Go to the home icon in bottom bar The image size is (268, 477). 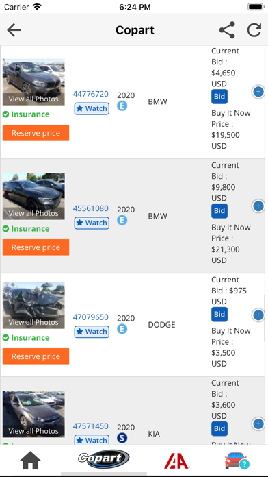point(30,461)
